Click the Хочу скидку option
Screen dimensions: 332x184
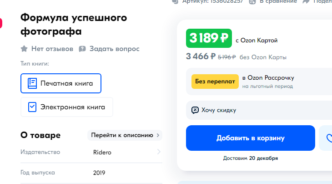pos(219,110)
